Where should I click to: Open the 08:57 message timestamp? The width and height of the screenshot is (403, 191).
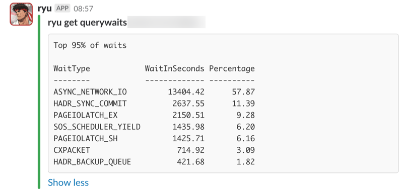click(83, 9)
